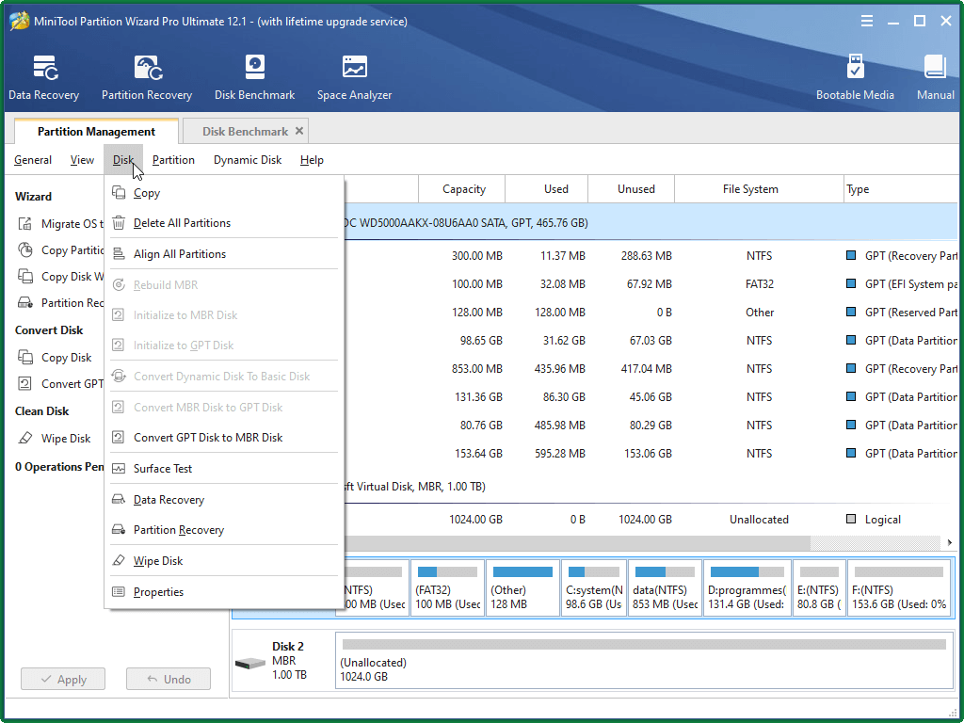Select the D:programmes partition block in the disk map

(747, 588)
